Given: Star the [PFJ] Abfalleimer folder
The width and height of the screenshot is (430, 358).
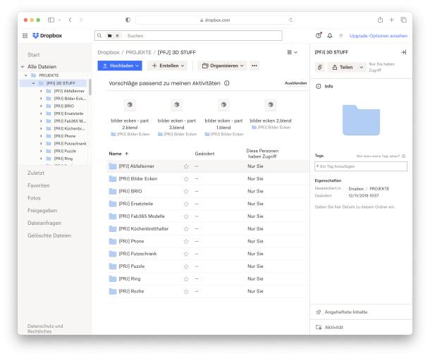Looking at the screenshot, I should coord(186,166).
